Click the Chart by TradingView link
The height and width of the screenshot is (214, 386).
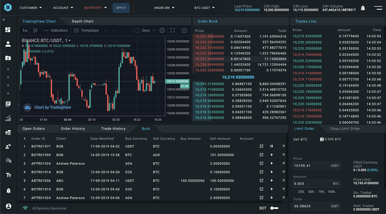(x=53, y=107)
